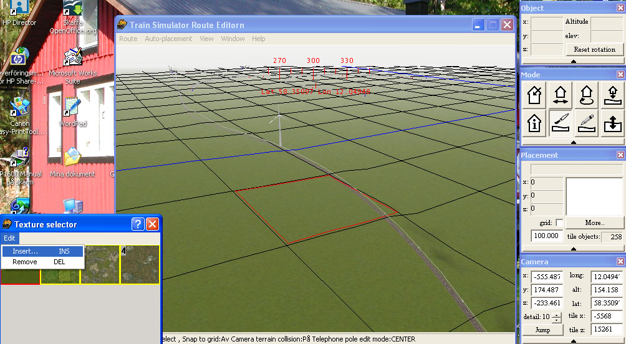Image resolution: width=626 pixels, height=344 pixels.
Task: Open the Mina dokument folder icon
Action: point(72,163)
